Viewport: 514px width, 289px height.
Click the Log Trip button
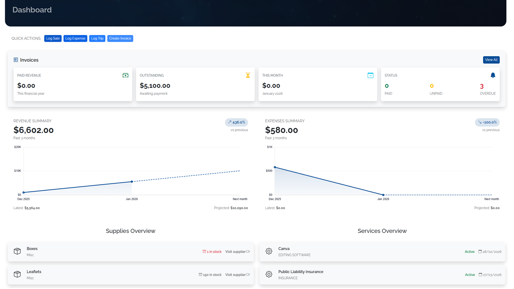pos(97,38)
